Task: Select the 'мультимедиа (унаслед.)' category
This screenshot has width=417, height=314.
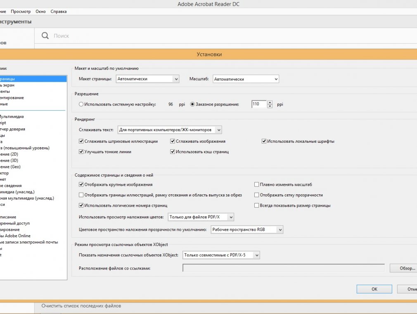Action: pos(33,198)
